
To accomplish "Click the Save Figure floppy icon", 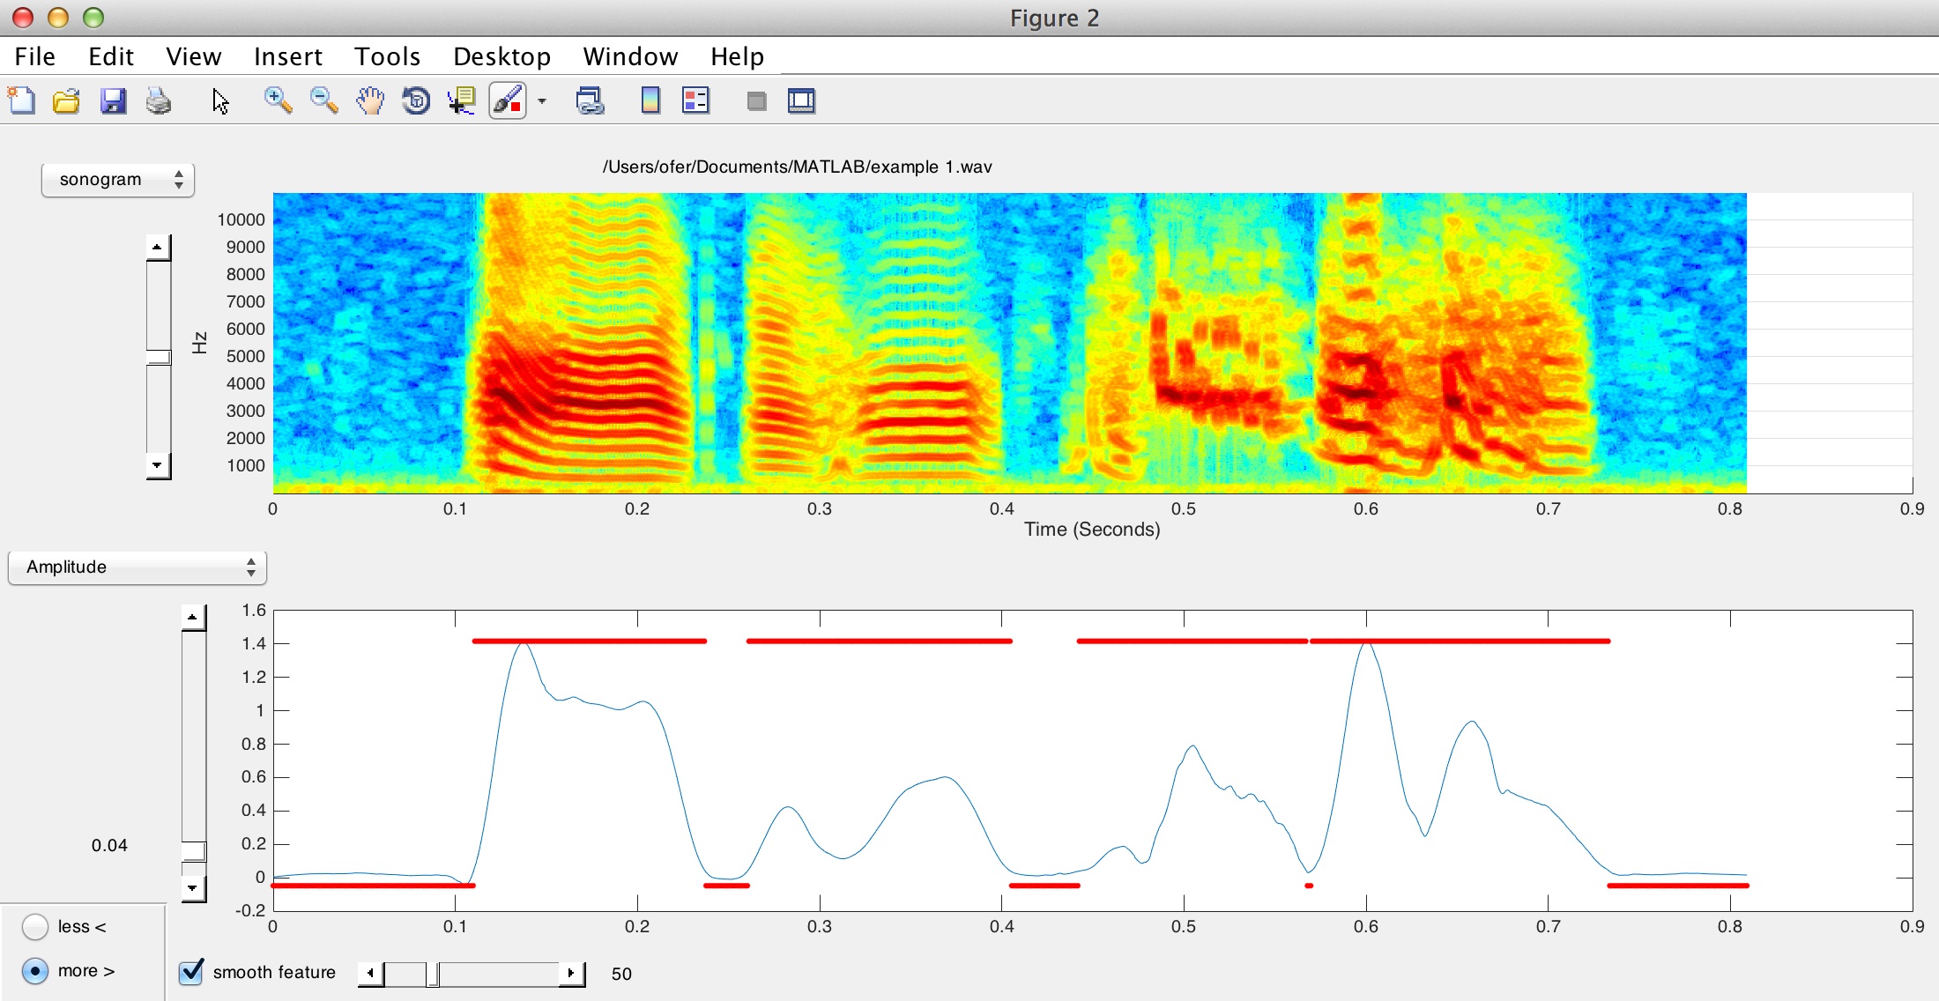I will pyautogui.click(x=113, y=100).
